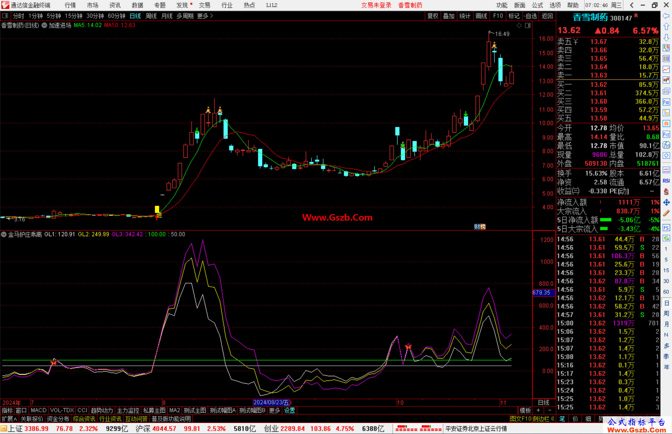Switch to 月 period in sidebar
Screen dimensions: 672x434
[666, 324]
